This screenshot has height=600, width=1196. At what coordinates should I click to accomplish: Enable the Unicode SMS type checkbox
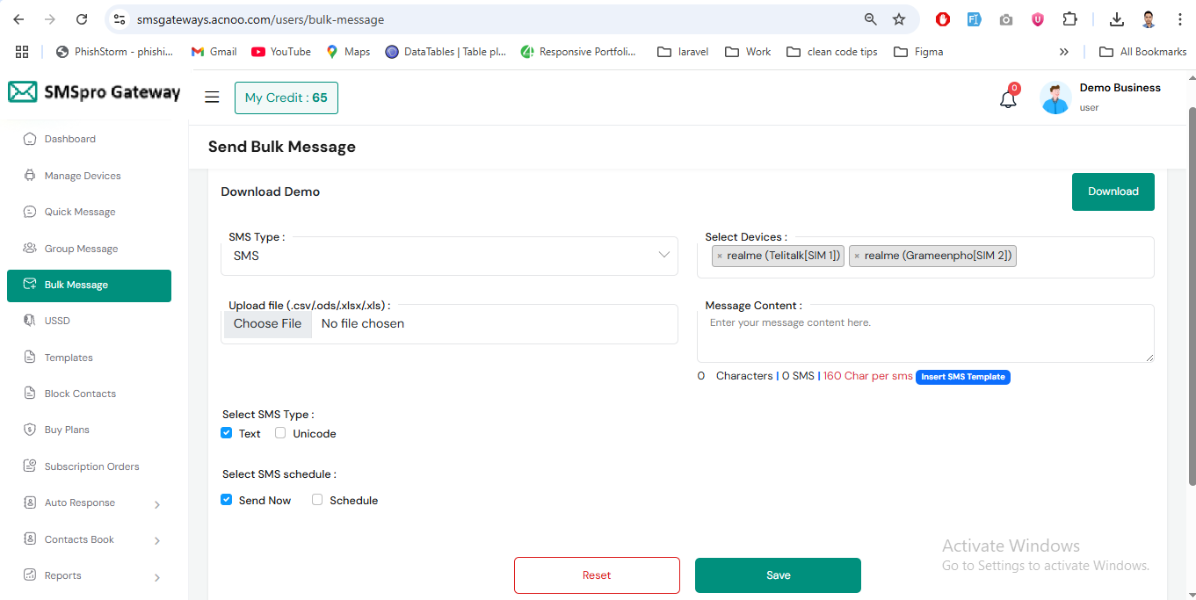tap(280, 433)
